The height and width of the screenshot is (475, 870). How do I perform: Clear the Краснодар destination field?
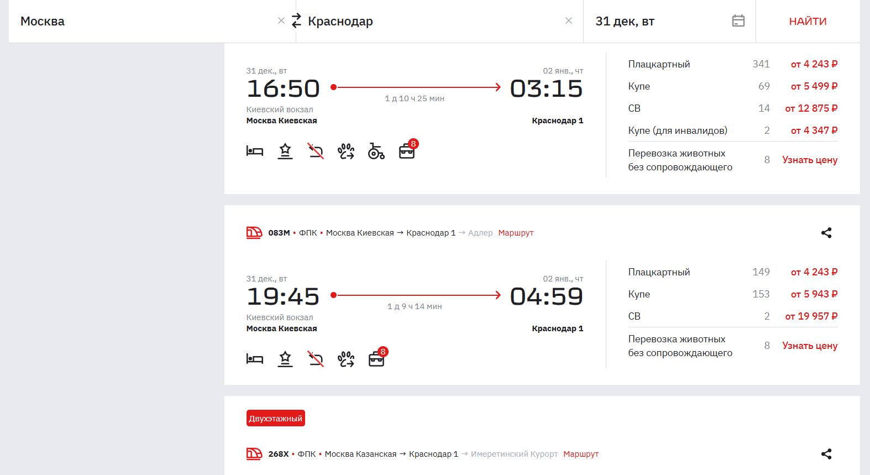click(569, 21)
